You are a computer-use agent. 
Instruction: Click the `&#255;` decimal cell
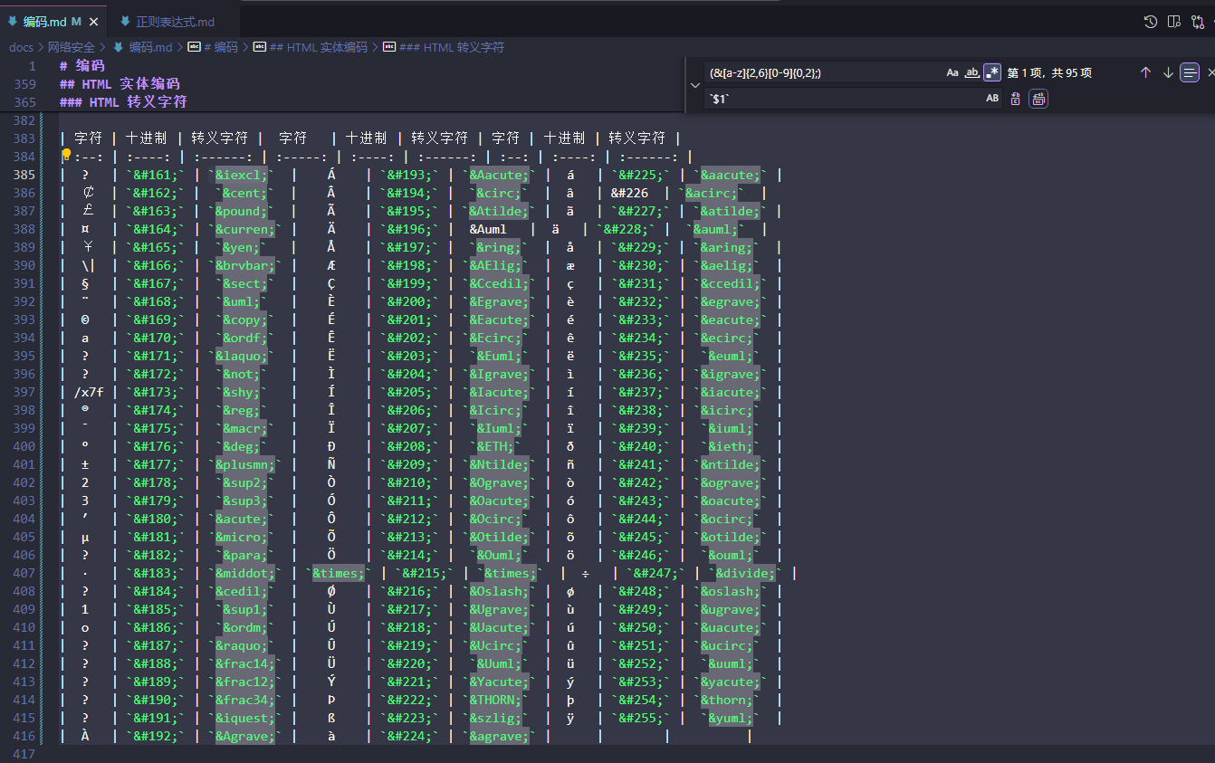[642, 717]
